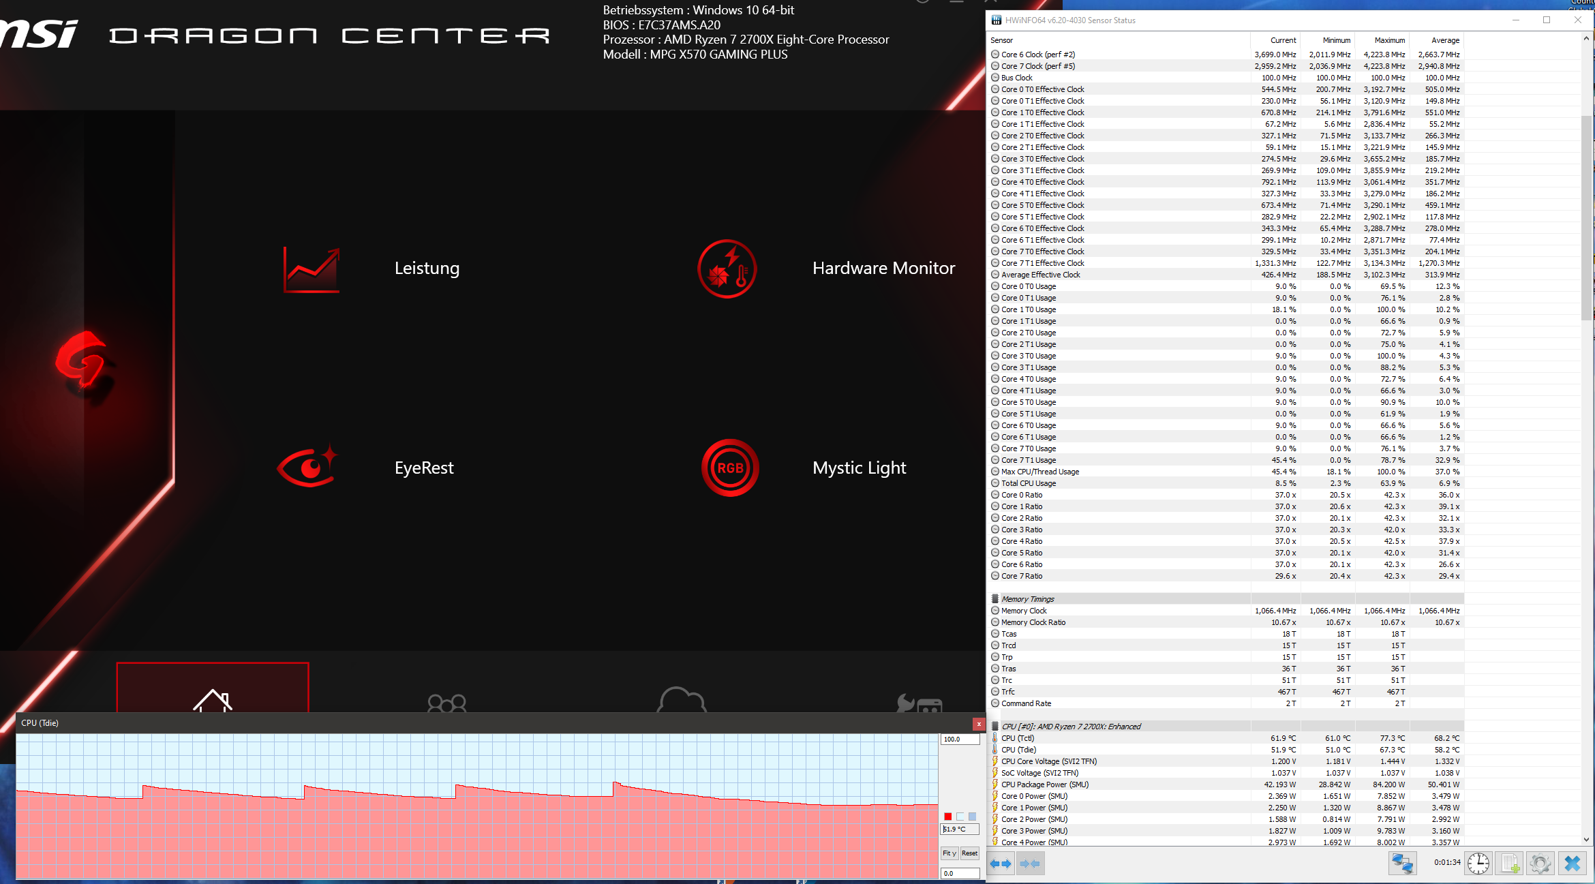
Task: Switch to the cloud tab in Dragon Center
Action: (x=682, y=699)
